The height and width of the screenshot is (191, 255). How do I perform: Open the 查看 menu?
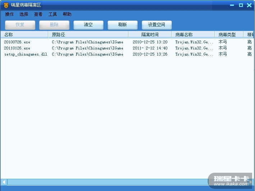tap(38, 14)
